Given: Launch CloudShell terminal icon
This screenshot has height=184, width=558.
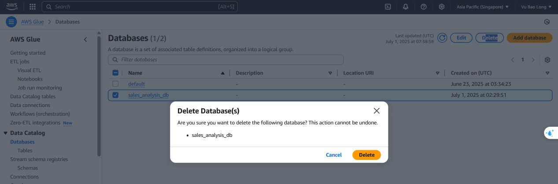Looking at the screenshot, I should click(x=388, y=7).
